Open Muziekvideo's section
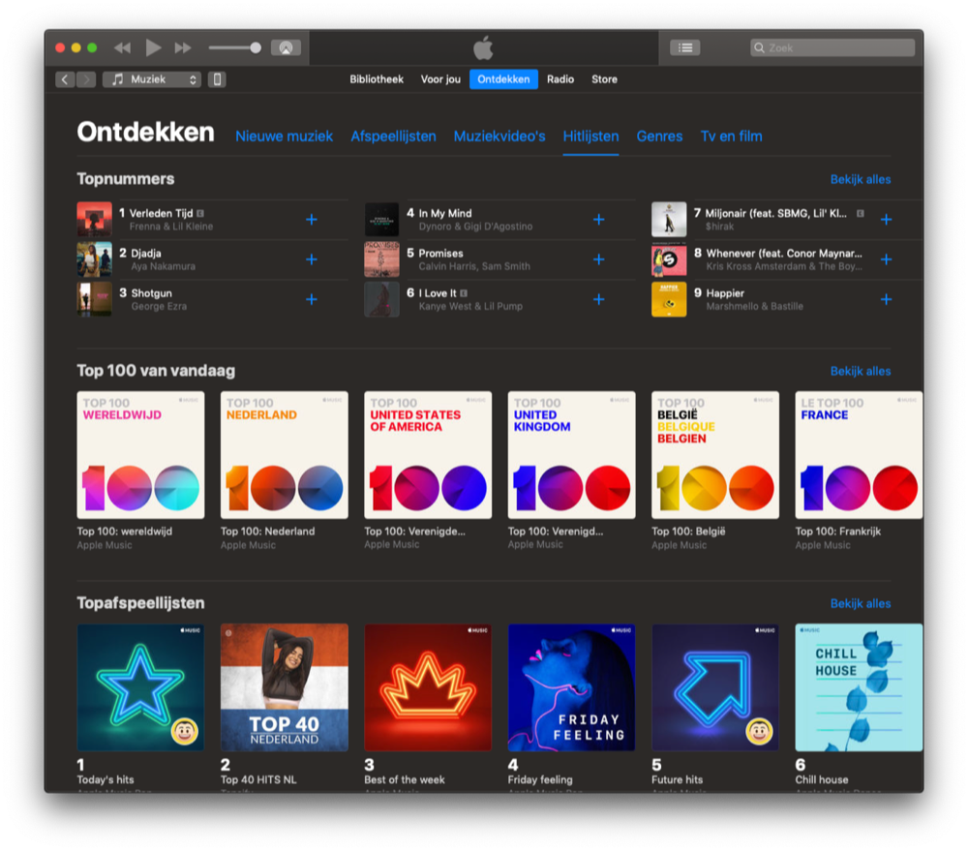The width and height of the screenshot is (968, 851). [499, 137]
